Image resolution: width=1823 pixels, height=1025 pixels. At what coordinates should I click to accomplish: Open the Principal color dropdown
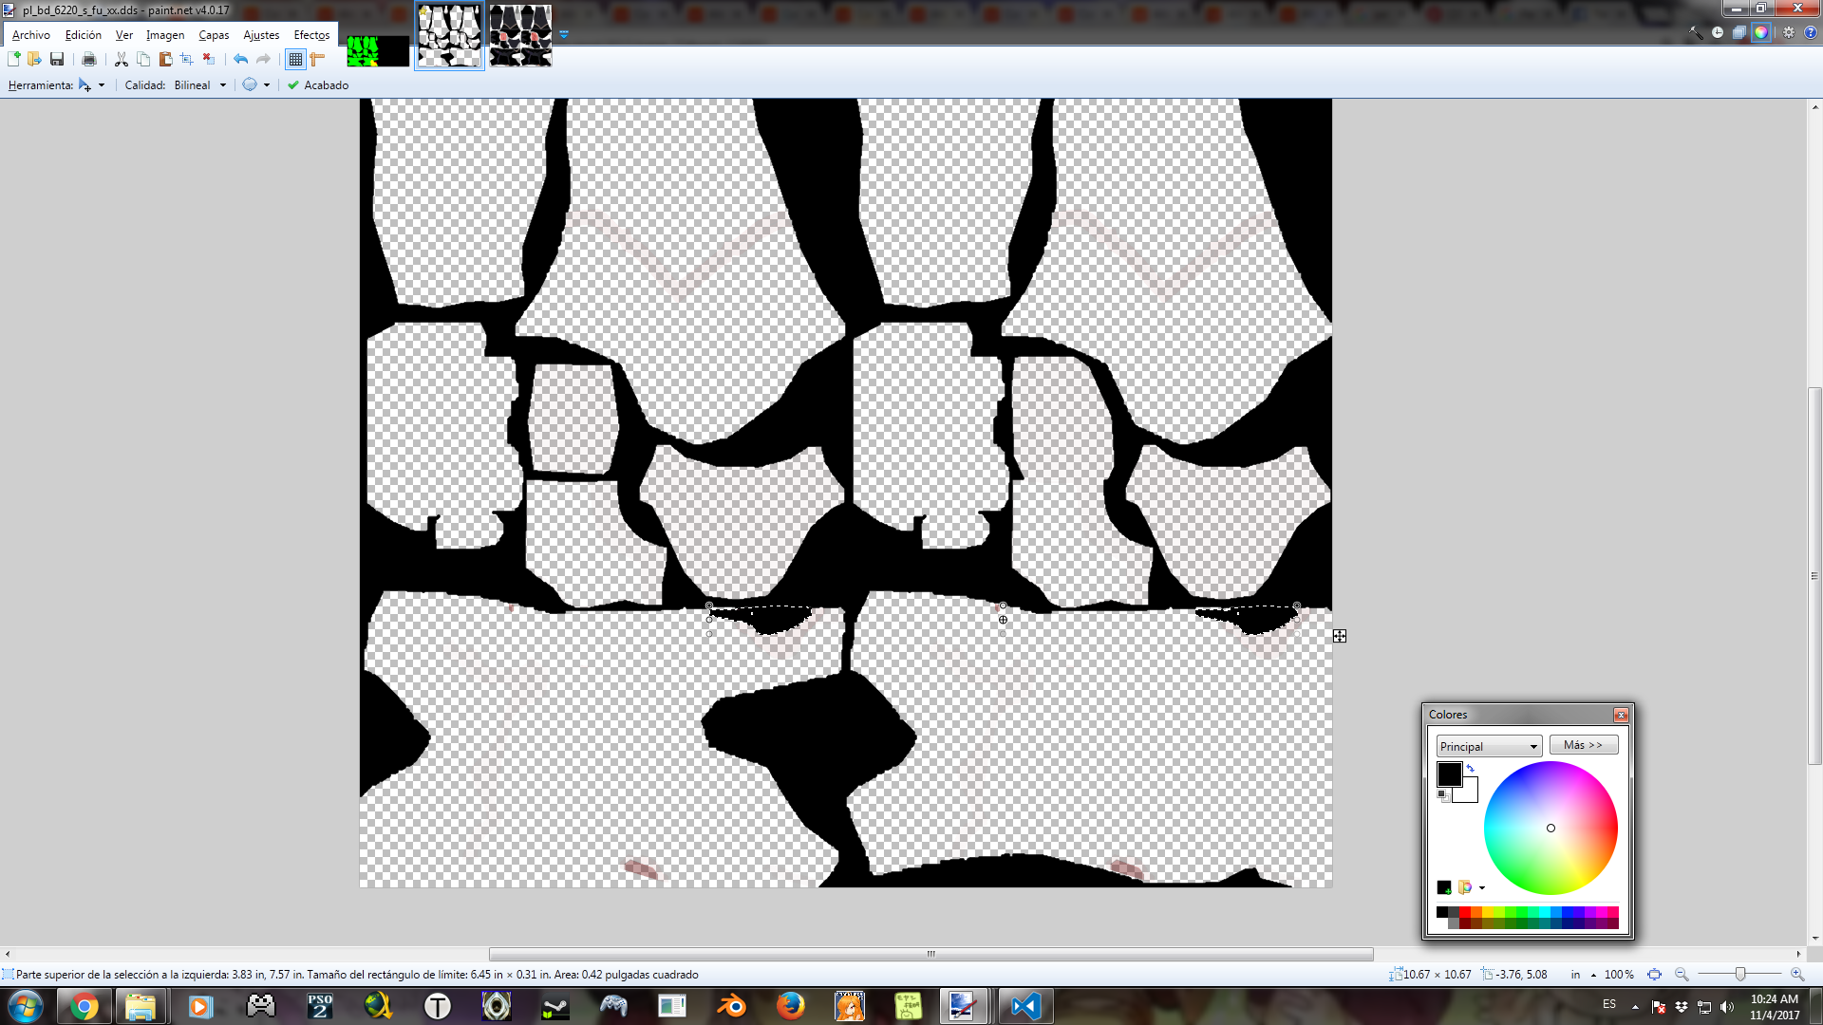1488,746
